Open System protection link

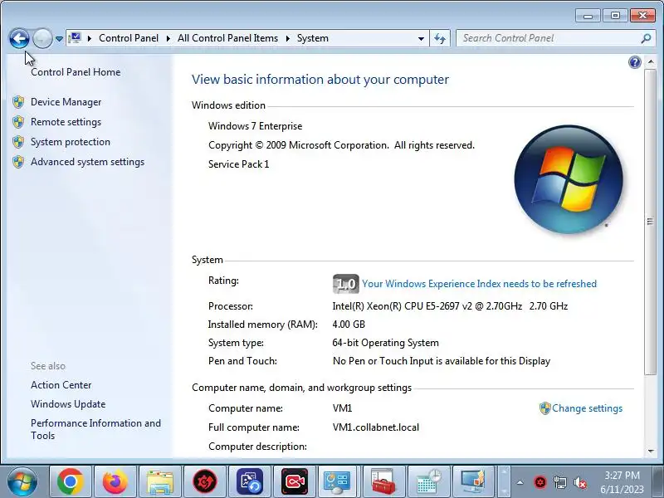[x=71, y=142]
